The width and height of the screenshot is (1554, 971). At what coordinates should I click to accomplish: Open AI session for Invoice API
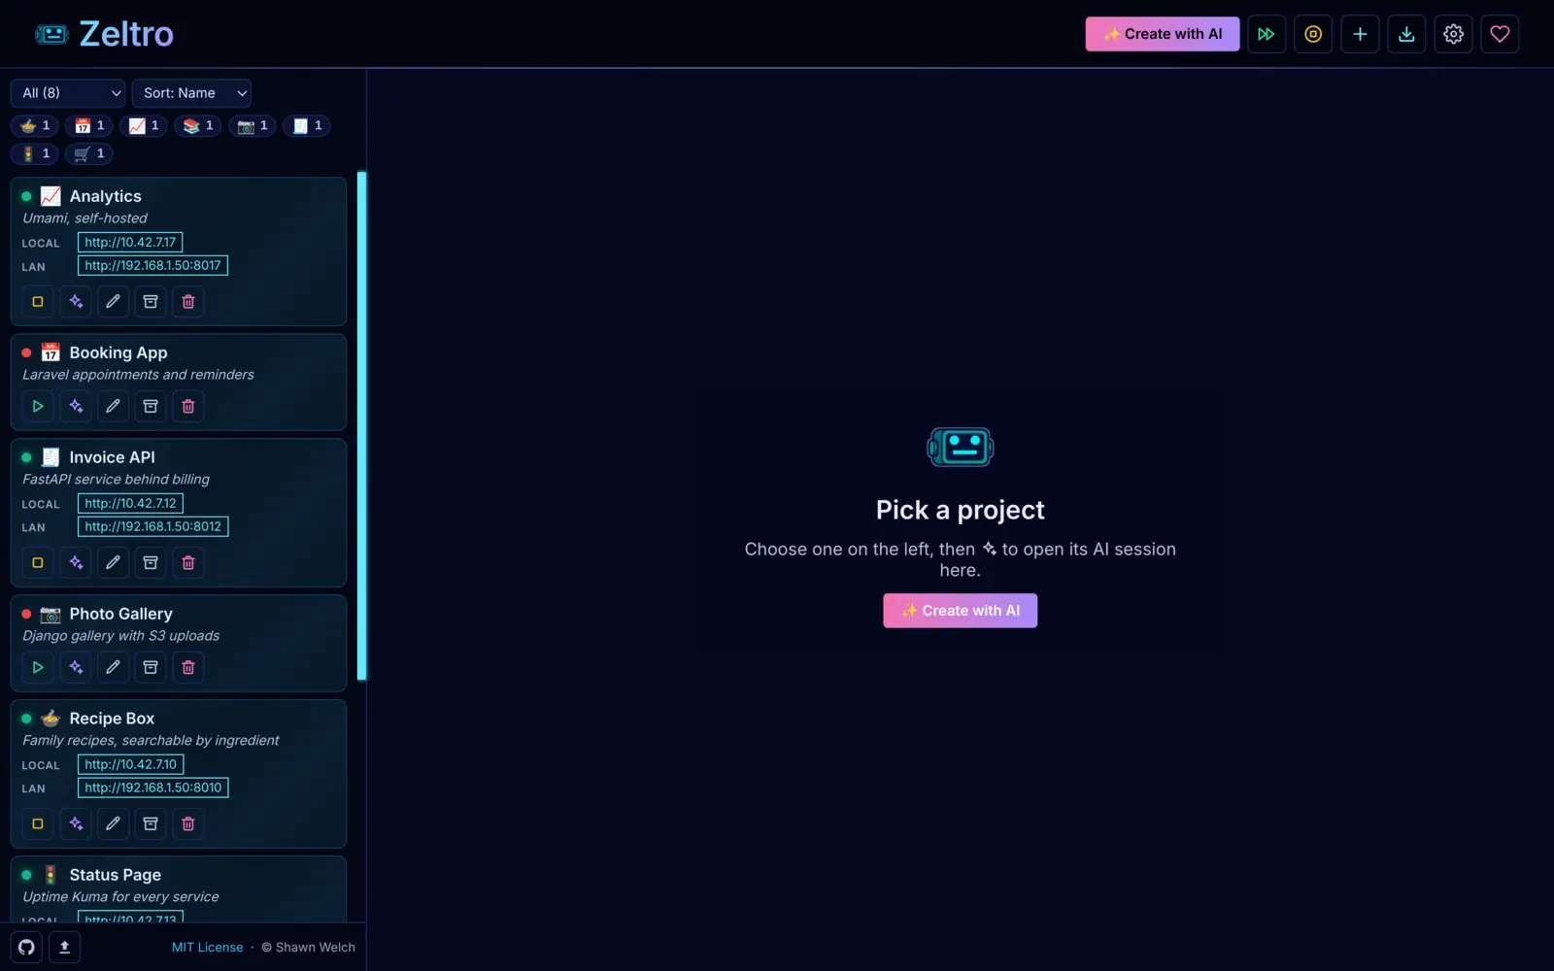76,563
